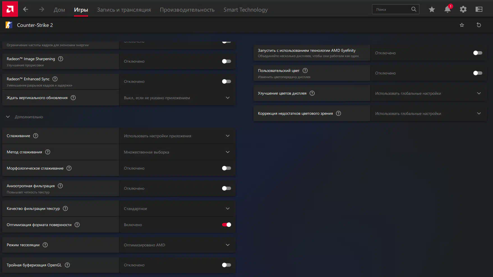
Task: Click the Поиск search field
Action: point(392,10)
